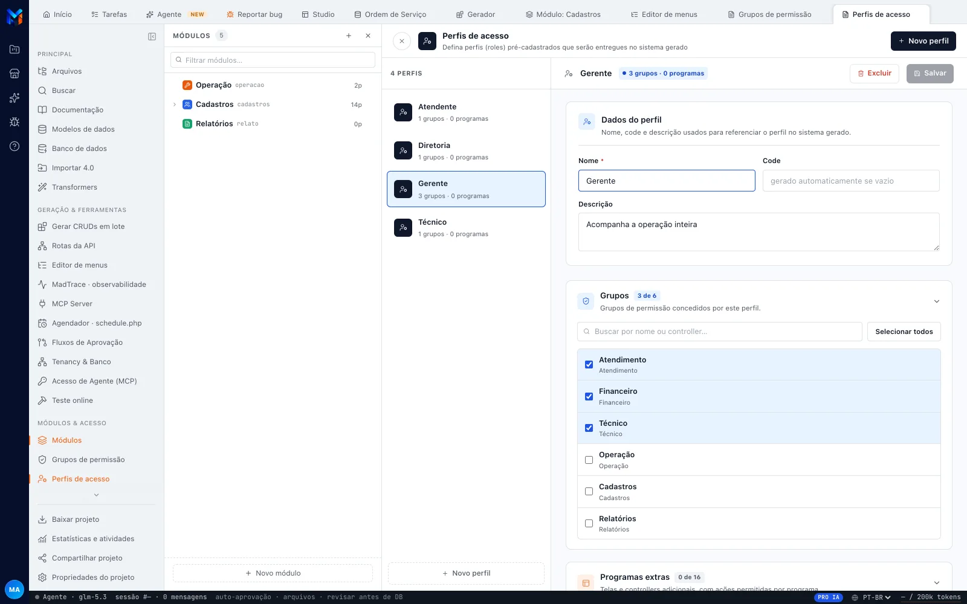Click the Excluir button
Image resolution: width=967 pixels, height=604 pixels.
coord(875,73)
